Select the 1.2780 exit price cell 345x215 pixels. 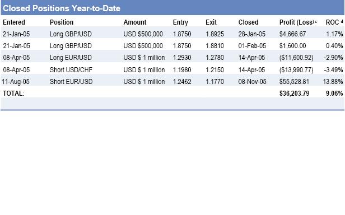[215, 58]
